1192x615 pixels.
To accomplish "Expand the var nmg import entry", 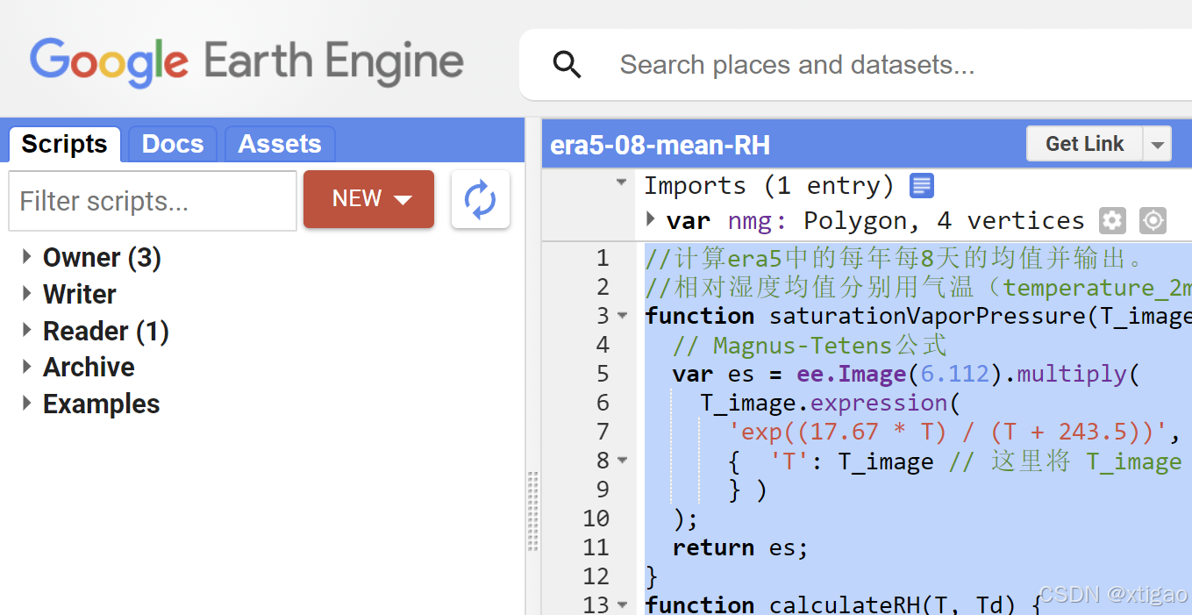I will coord(651,218).
